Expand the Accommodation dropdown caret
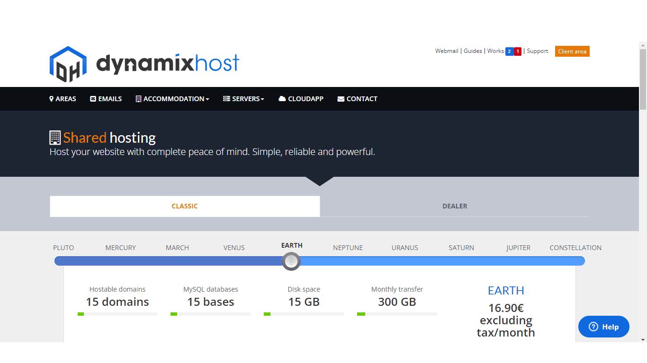The image size is (647, 363). coord(207,99)
